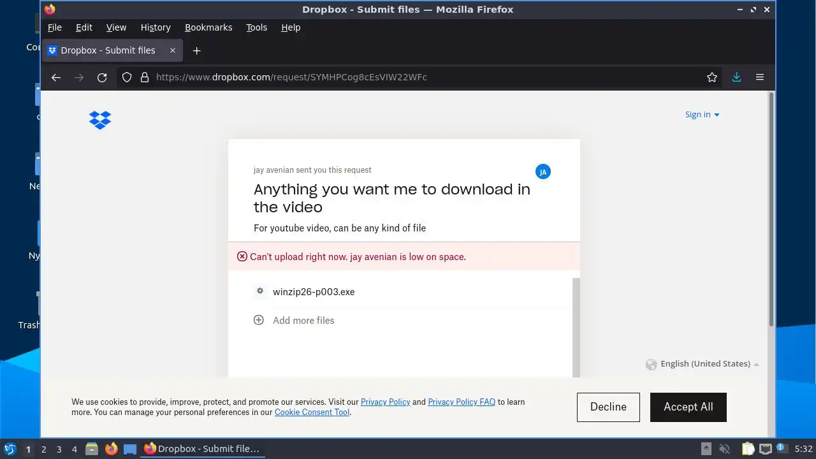Launch Firefox from the taskbar launcher
Screen dimensions: 816x459
(112, 449)
